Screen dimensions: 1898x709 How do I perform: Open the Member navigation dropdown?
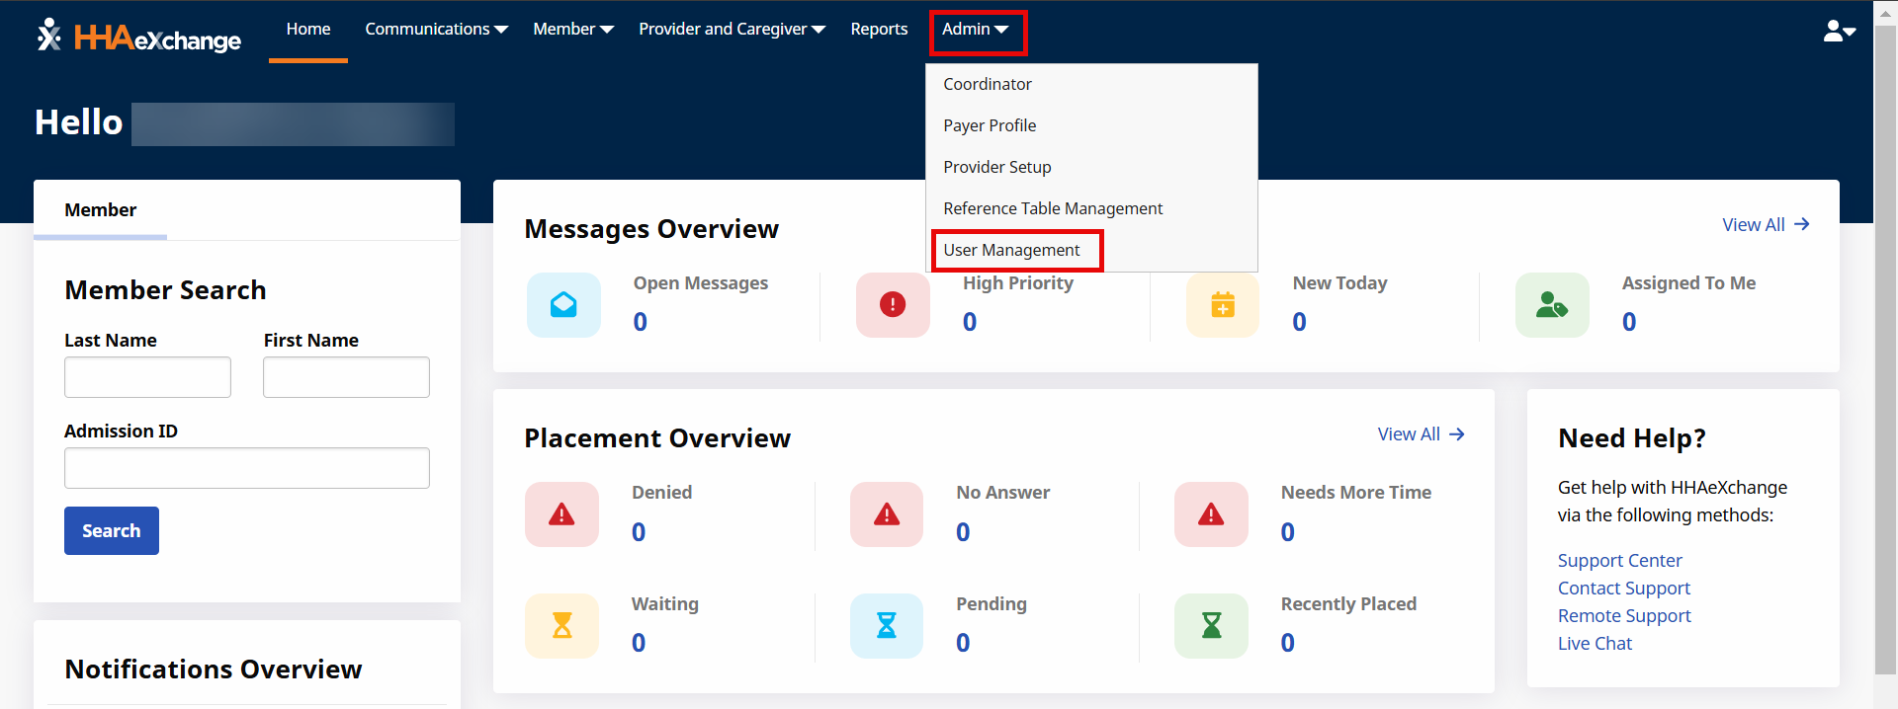coord(573,30)
